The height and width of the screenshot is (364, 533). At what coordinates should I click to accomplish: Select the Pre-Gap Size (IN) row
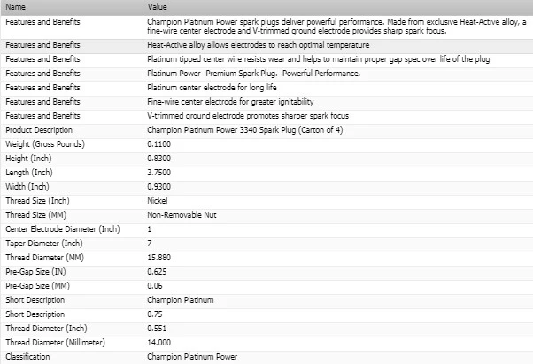pos(266,272)
